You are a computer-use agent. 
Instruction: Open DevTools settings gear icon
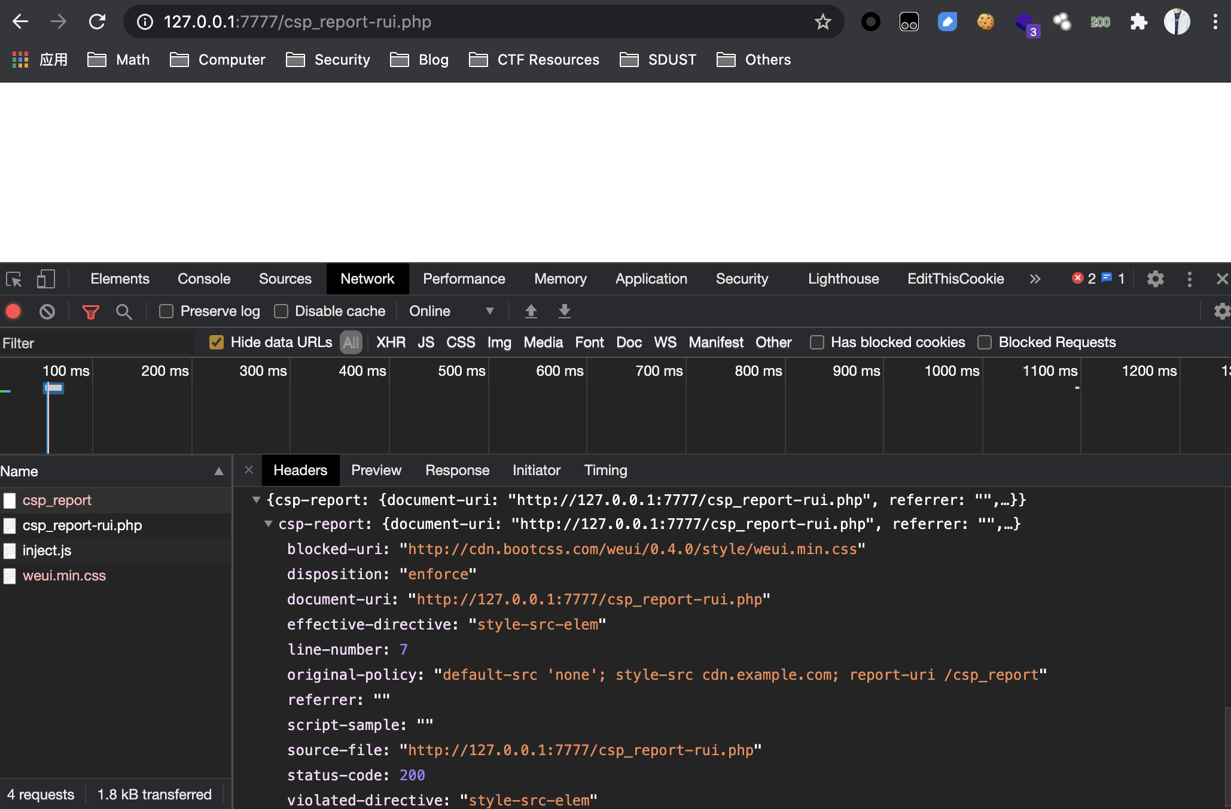click(x=1155, y=279)
